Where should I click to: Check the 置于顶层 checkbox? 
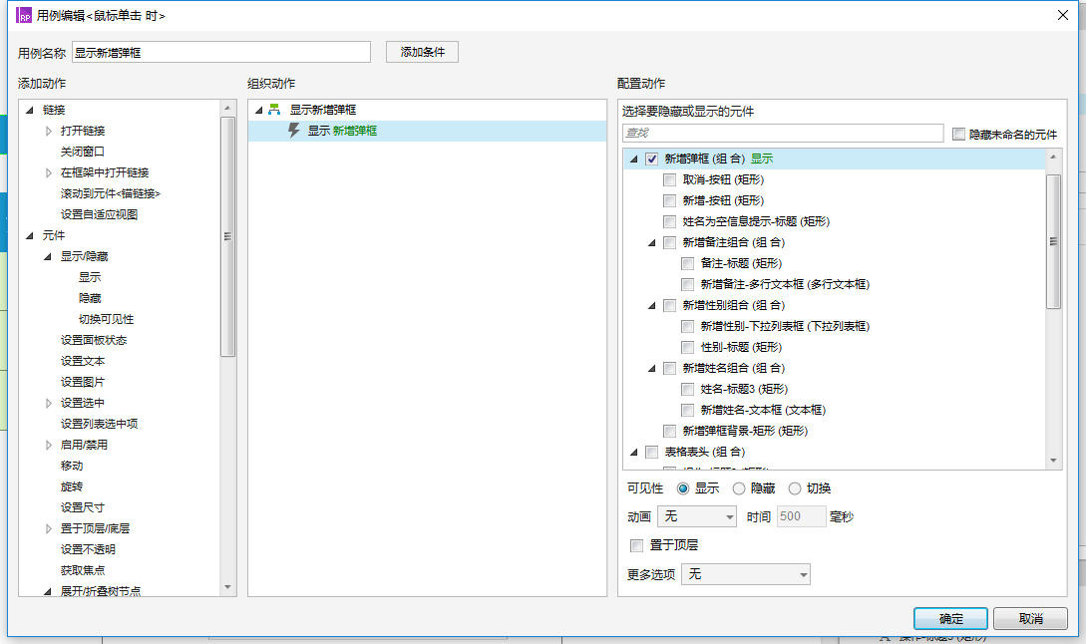coord(636,545)
